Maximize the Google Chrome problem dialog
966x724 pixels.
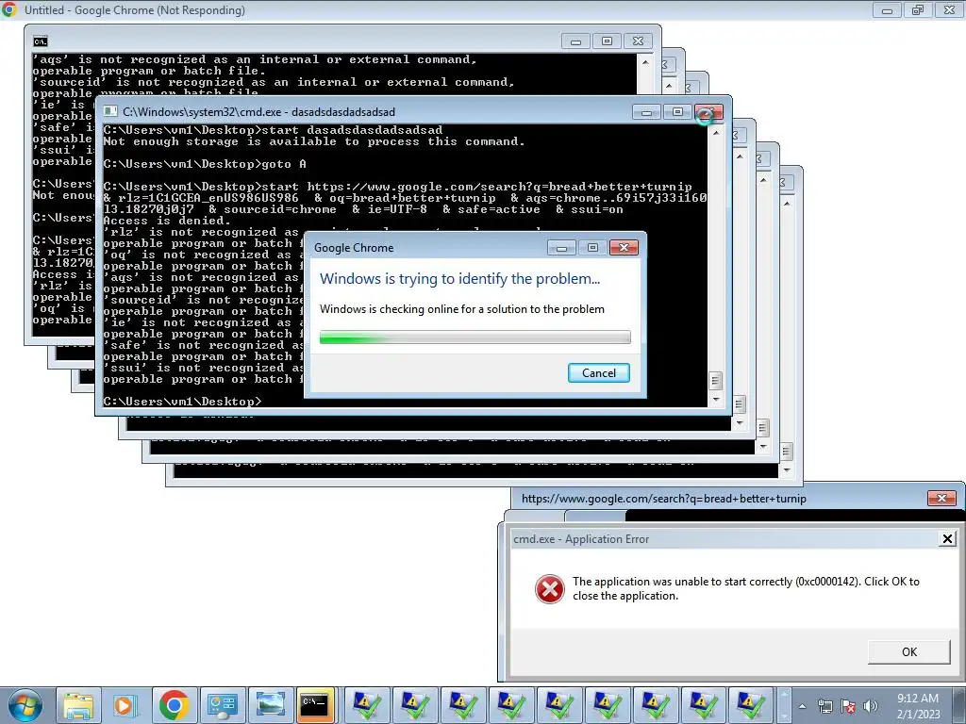[592, 248]
